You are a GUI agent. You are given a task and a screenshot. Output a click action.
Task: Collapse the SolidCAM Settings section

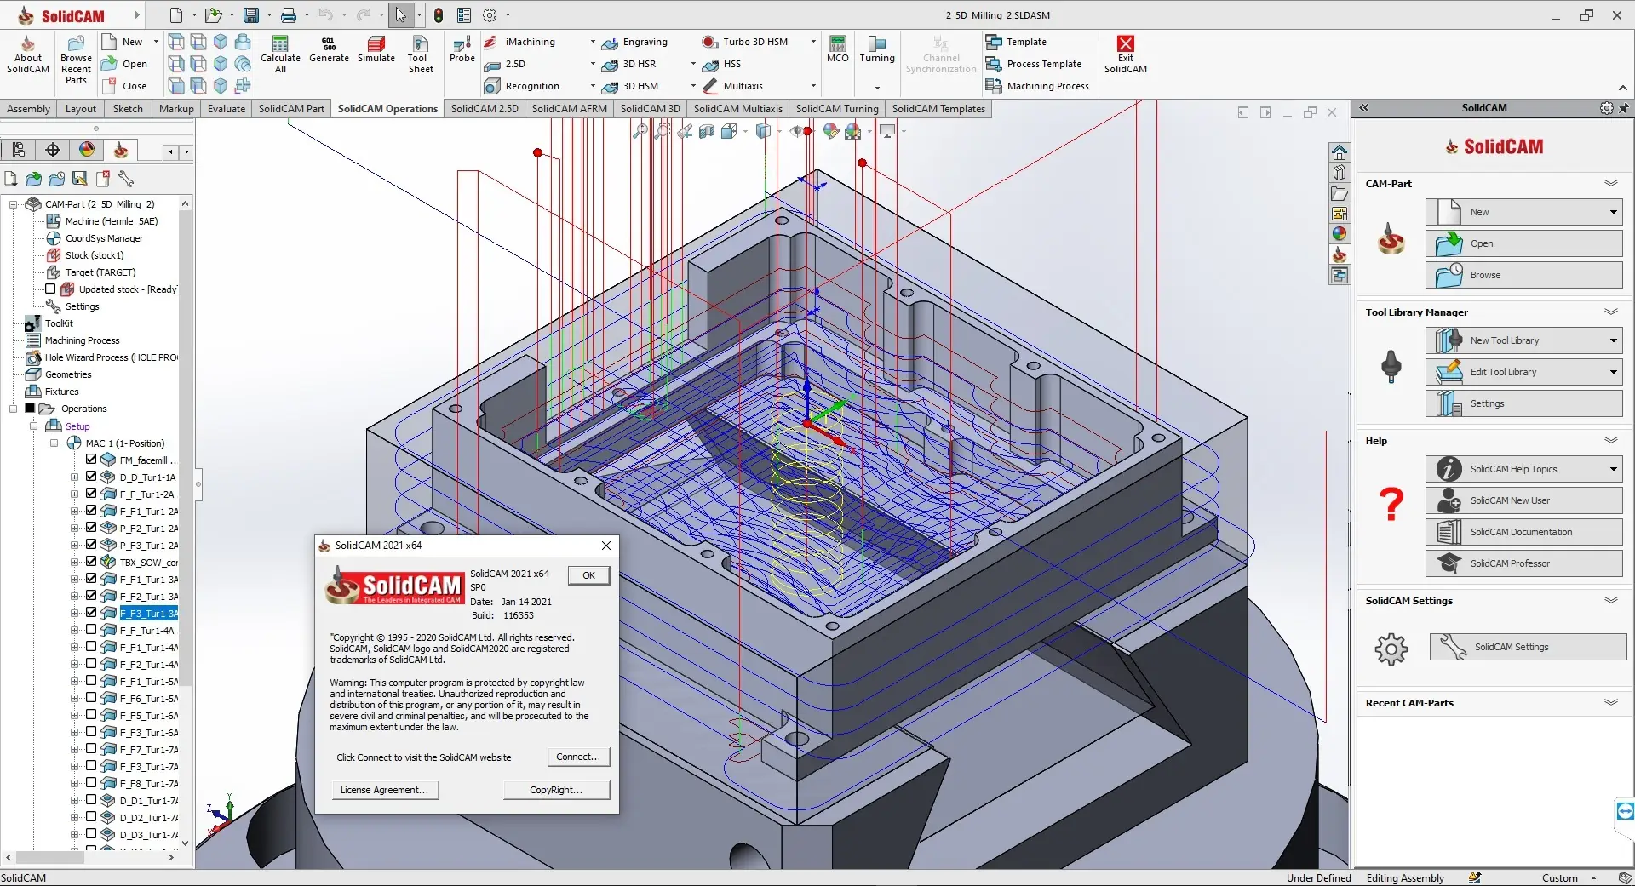tap(1611, 600)
